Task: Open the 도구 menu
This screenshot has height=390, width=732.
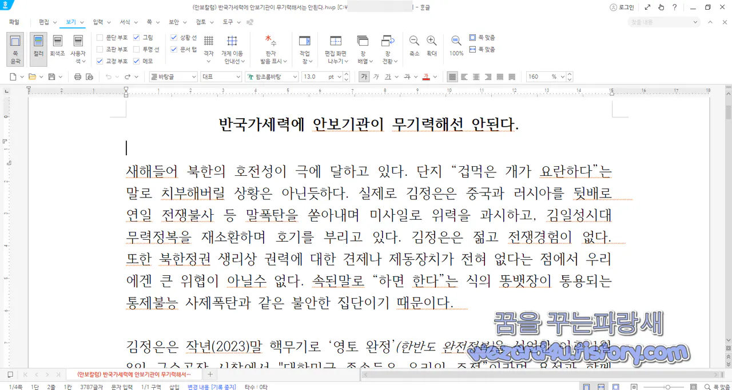Action: click(228, 22)
